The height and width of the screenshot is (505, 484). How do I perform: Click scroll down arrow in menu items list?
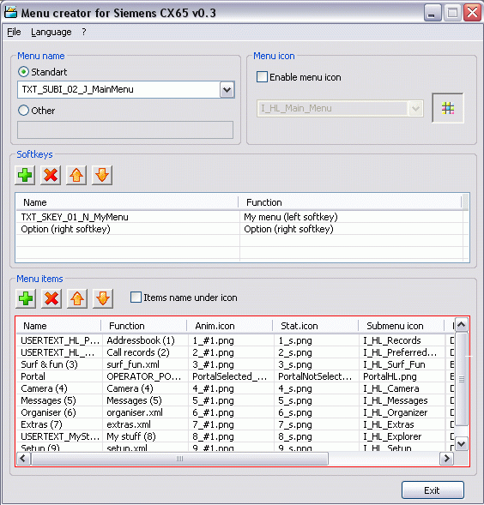tap(462, 444)
